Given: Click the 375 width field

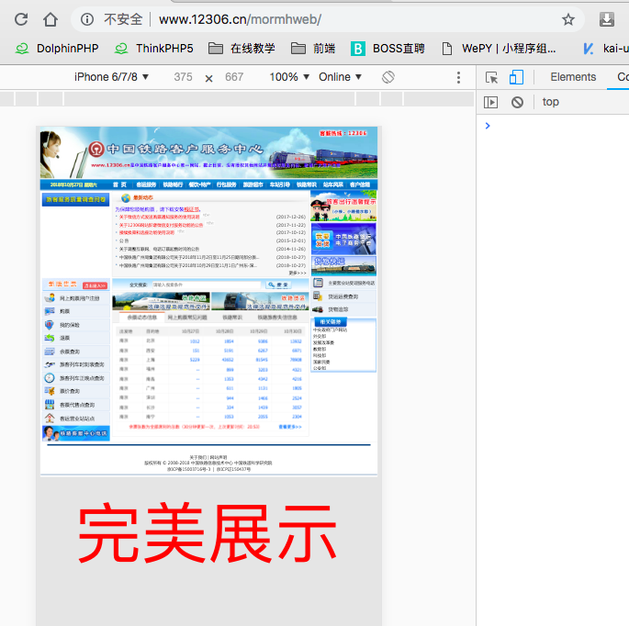Looking at the screenshot, I should [x=183, y=76].
